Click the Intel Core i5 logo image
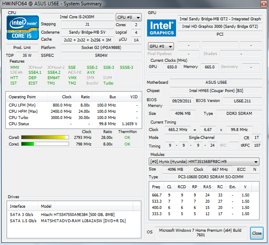 (23, 27)
